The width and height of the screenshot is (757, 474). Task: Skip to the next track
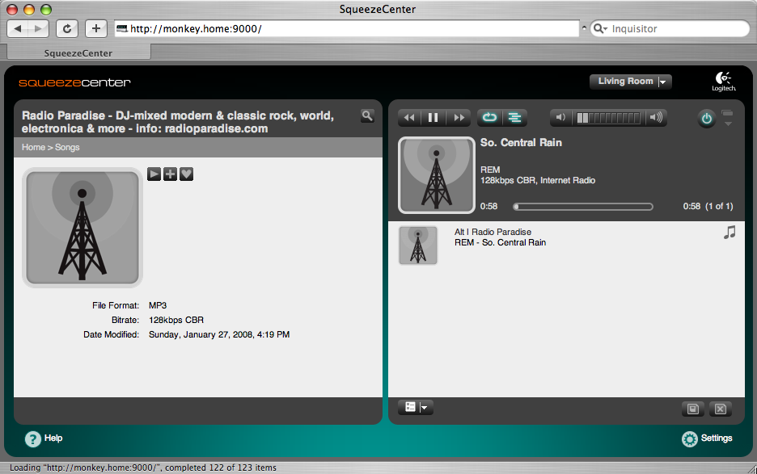point(459,118)
